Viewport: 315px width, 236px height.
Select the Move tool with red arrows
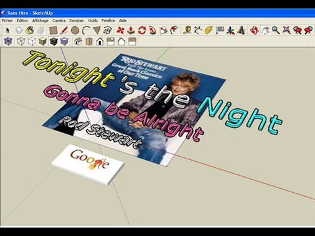coord(120,30)
